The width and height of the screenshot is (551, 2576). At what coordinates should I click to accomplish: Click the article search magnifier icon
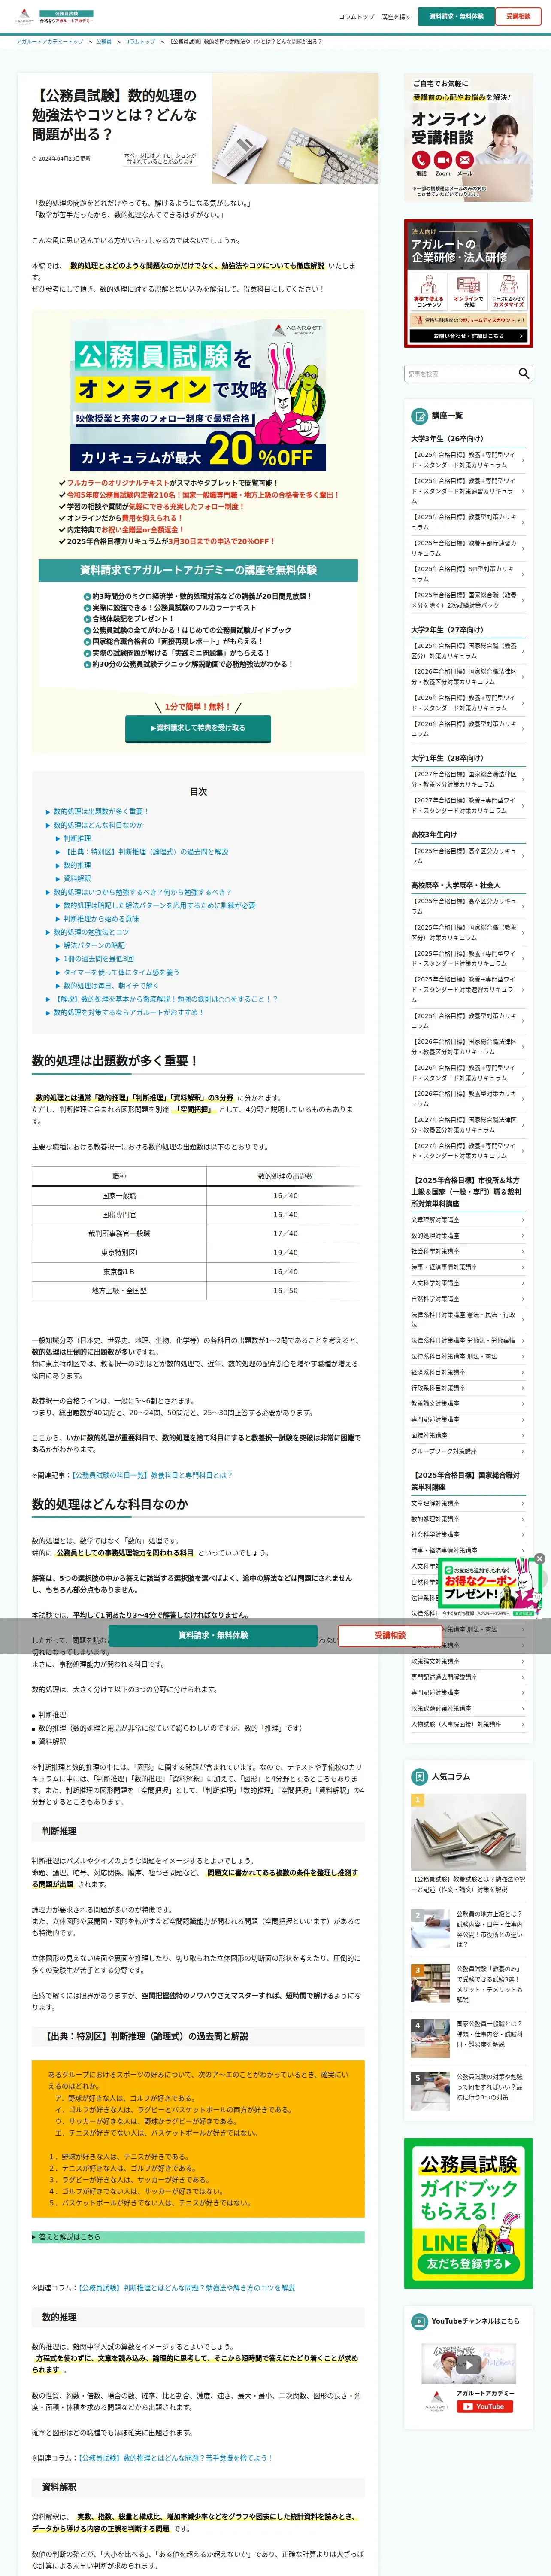coord(523,373)
